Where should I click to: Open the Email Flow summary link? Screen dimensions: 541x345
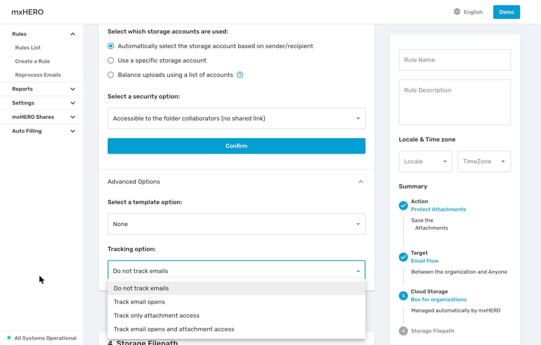(425, 261)
